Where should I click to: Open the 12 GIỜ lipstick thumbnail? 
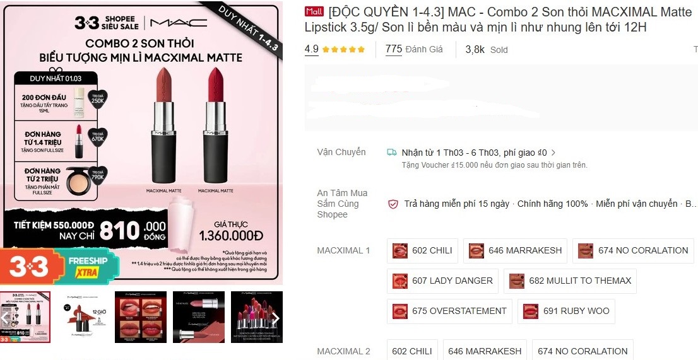[82, 317]
